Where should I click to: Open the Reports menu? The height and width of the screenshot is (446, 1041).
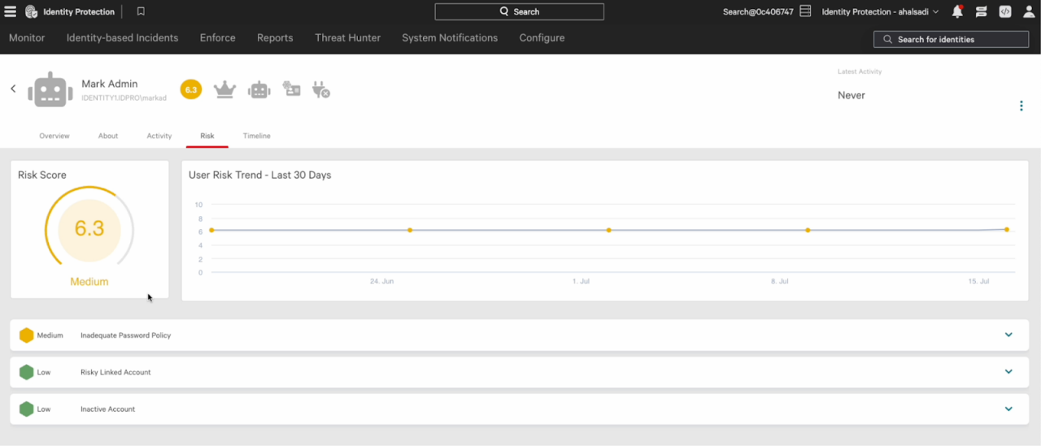(275, 38)
